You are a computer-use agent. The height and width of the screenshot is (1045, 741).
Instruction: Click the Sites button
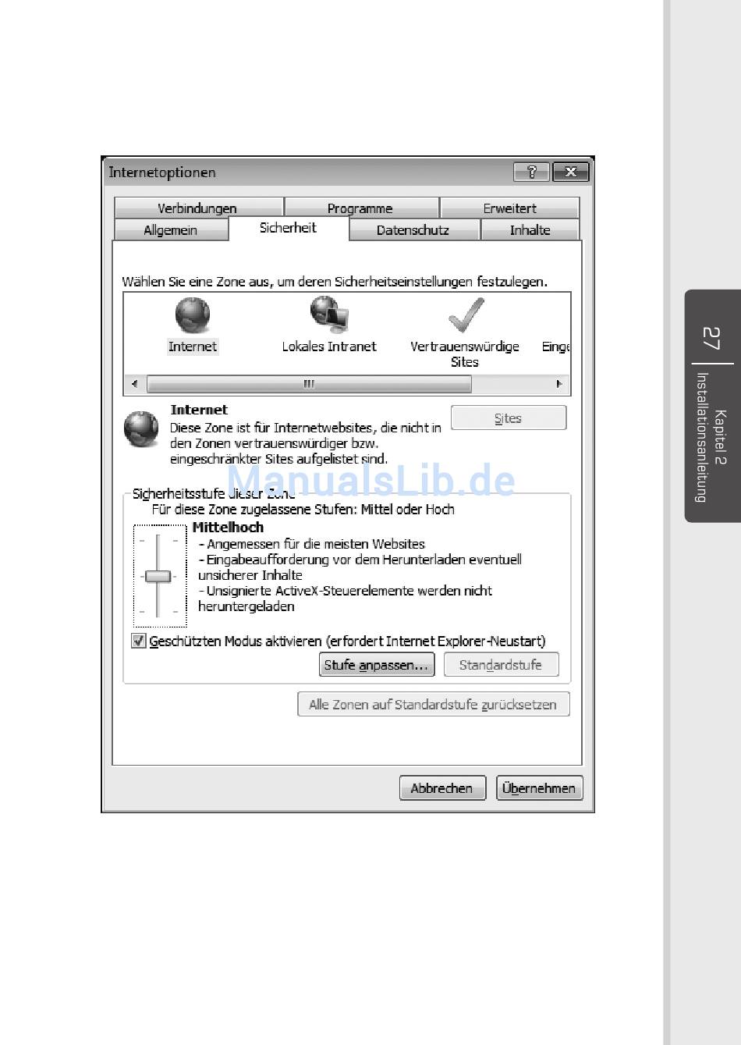tap(508, 418)
